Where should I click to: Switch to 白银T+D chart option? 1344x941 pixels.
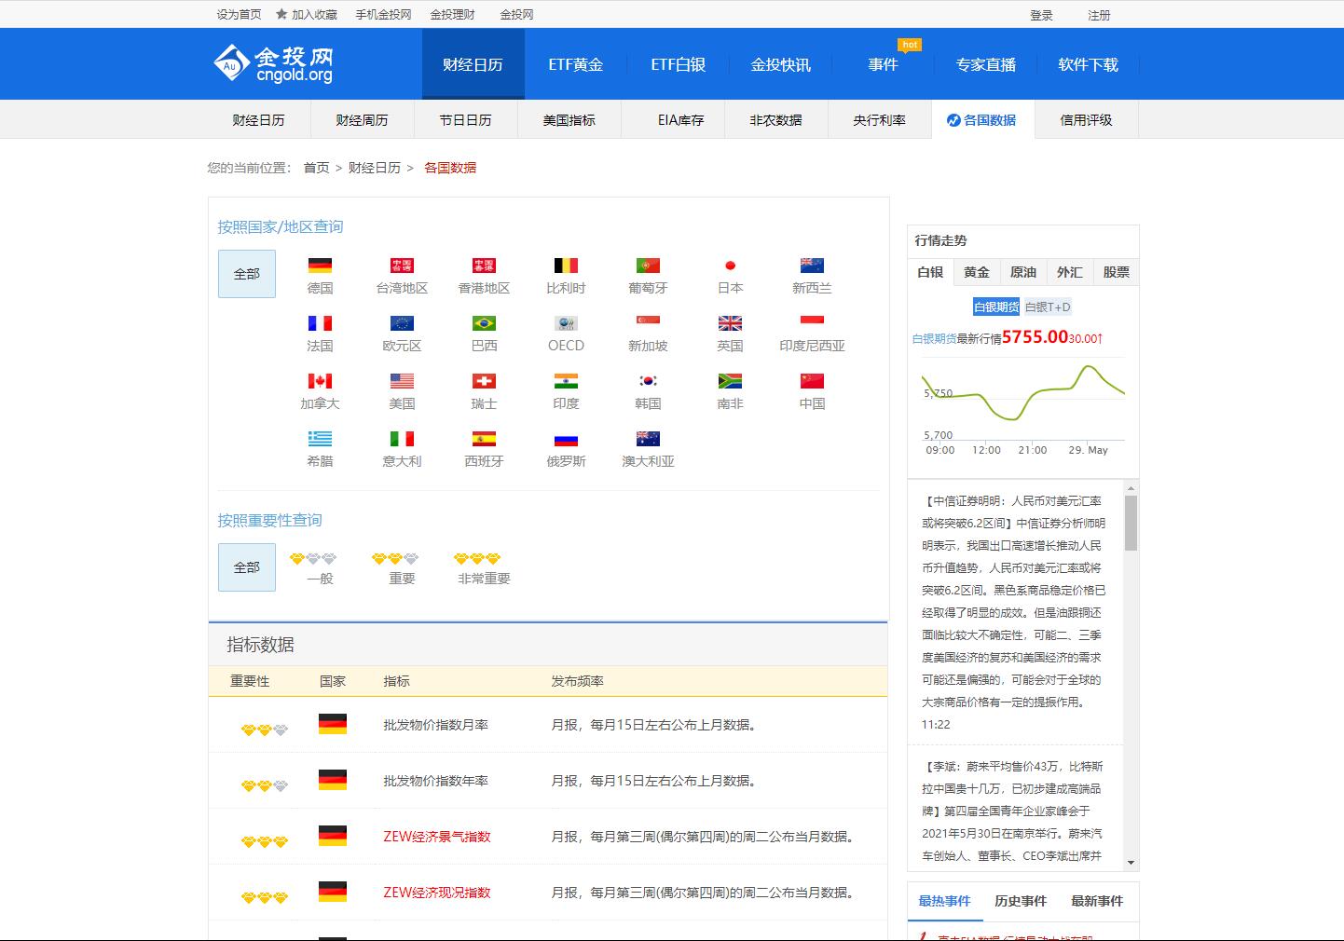point(1048,307)
